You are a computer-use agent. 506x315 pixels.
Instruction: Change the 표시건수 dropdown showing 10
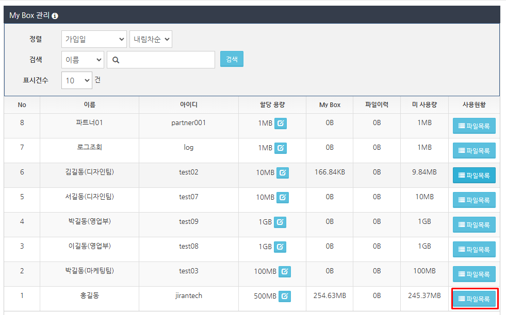76,80
